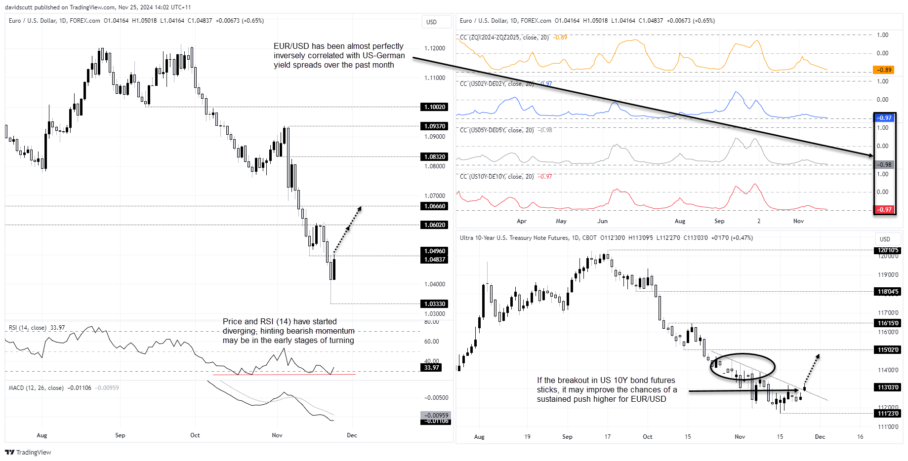Image resolution: width=908 pixels, height=461 pixels.
Task: Click 17 on the Treasury futures time axis
Action: [x=608, y=437]
